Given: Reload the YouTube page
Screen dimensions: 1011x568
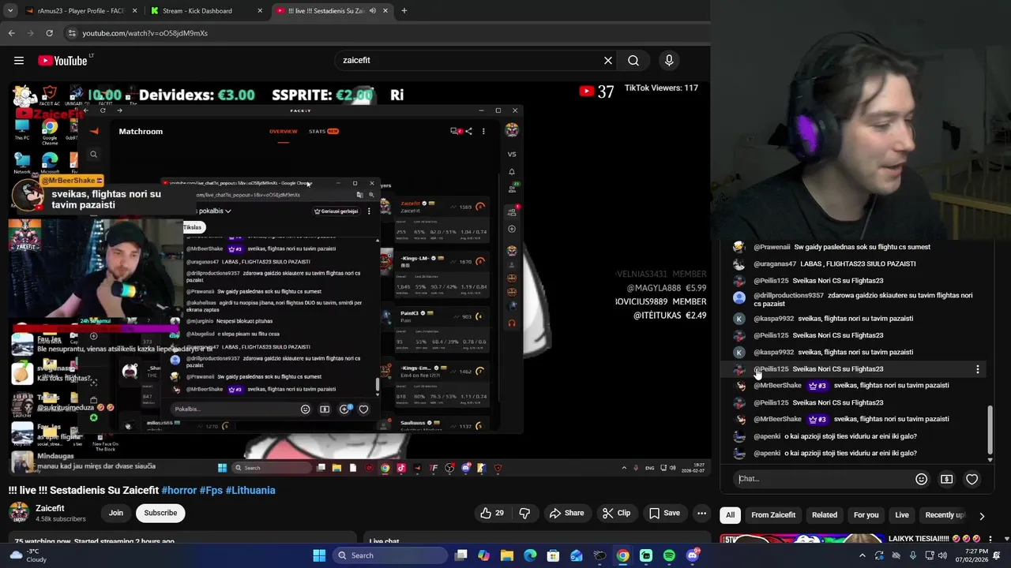Looking at the screenshot, I should tap(49, 33).
